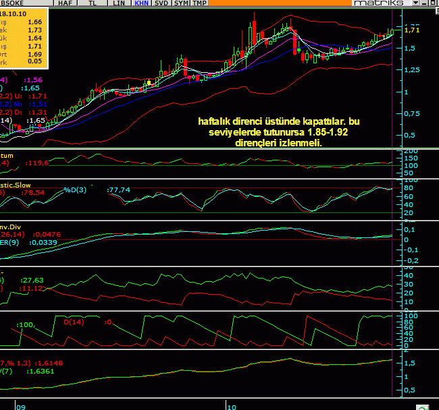Click the Bollinger upper band U: 1,71 label
Viewport: 439px width, 410px height.
[x=34, y=96]
